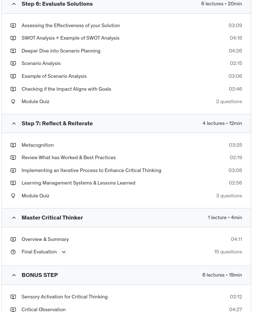This screenshot has width=253, height=313.
Task: Collapse Step 6: Evaluate Solutions section
Action: click(x=14, y=4)
